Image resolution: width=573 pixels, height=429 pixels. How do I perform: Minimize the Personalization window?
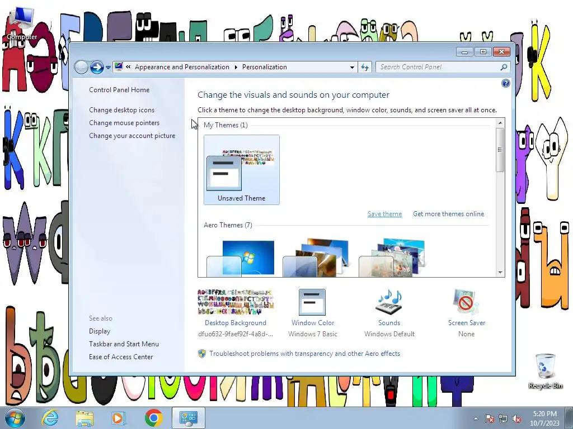(464, 52)
